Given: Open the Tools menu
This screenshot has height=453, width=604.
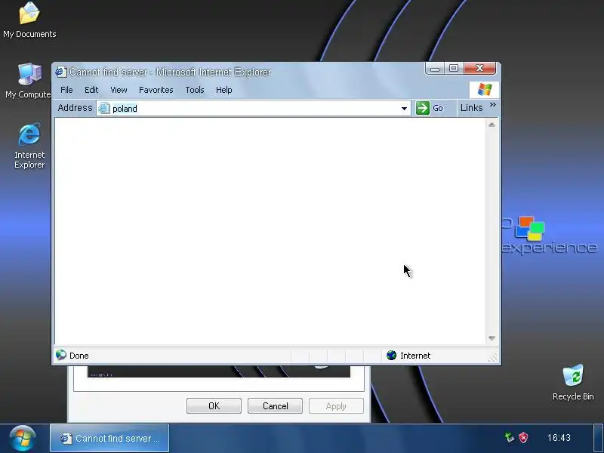Looking at the screenshot, I should click(195, 90).
